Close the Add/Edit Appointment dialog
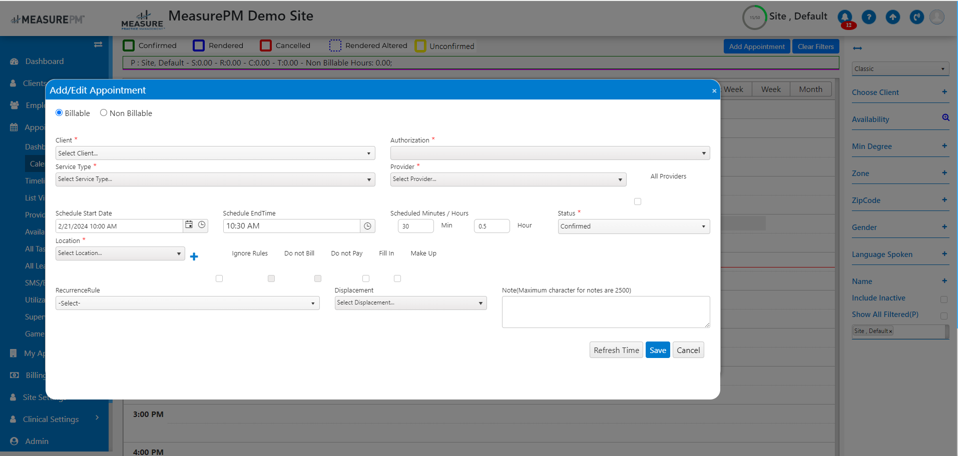 coord(714,91)
